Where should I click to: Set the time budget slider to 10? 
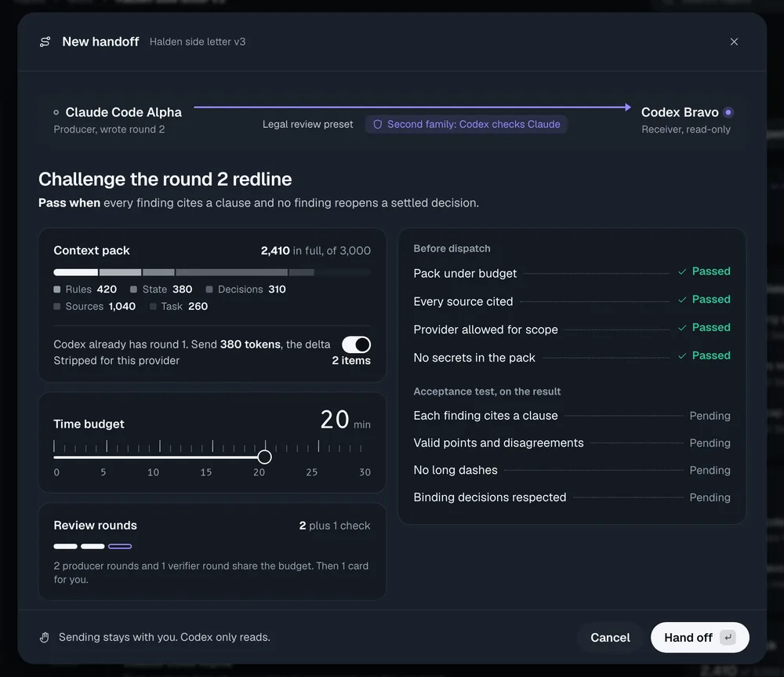(x=159, y=457)
